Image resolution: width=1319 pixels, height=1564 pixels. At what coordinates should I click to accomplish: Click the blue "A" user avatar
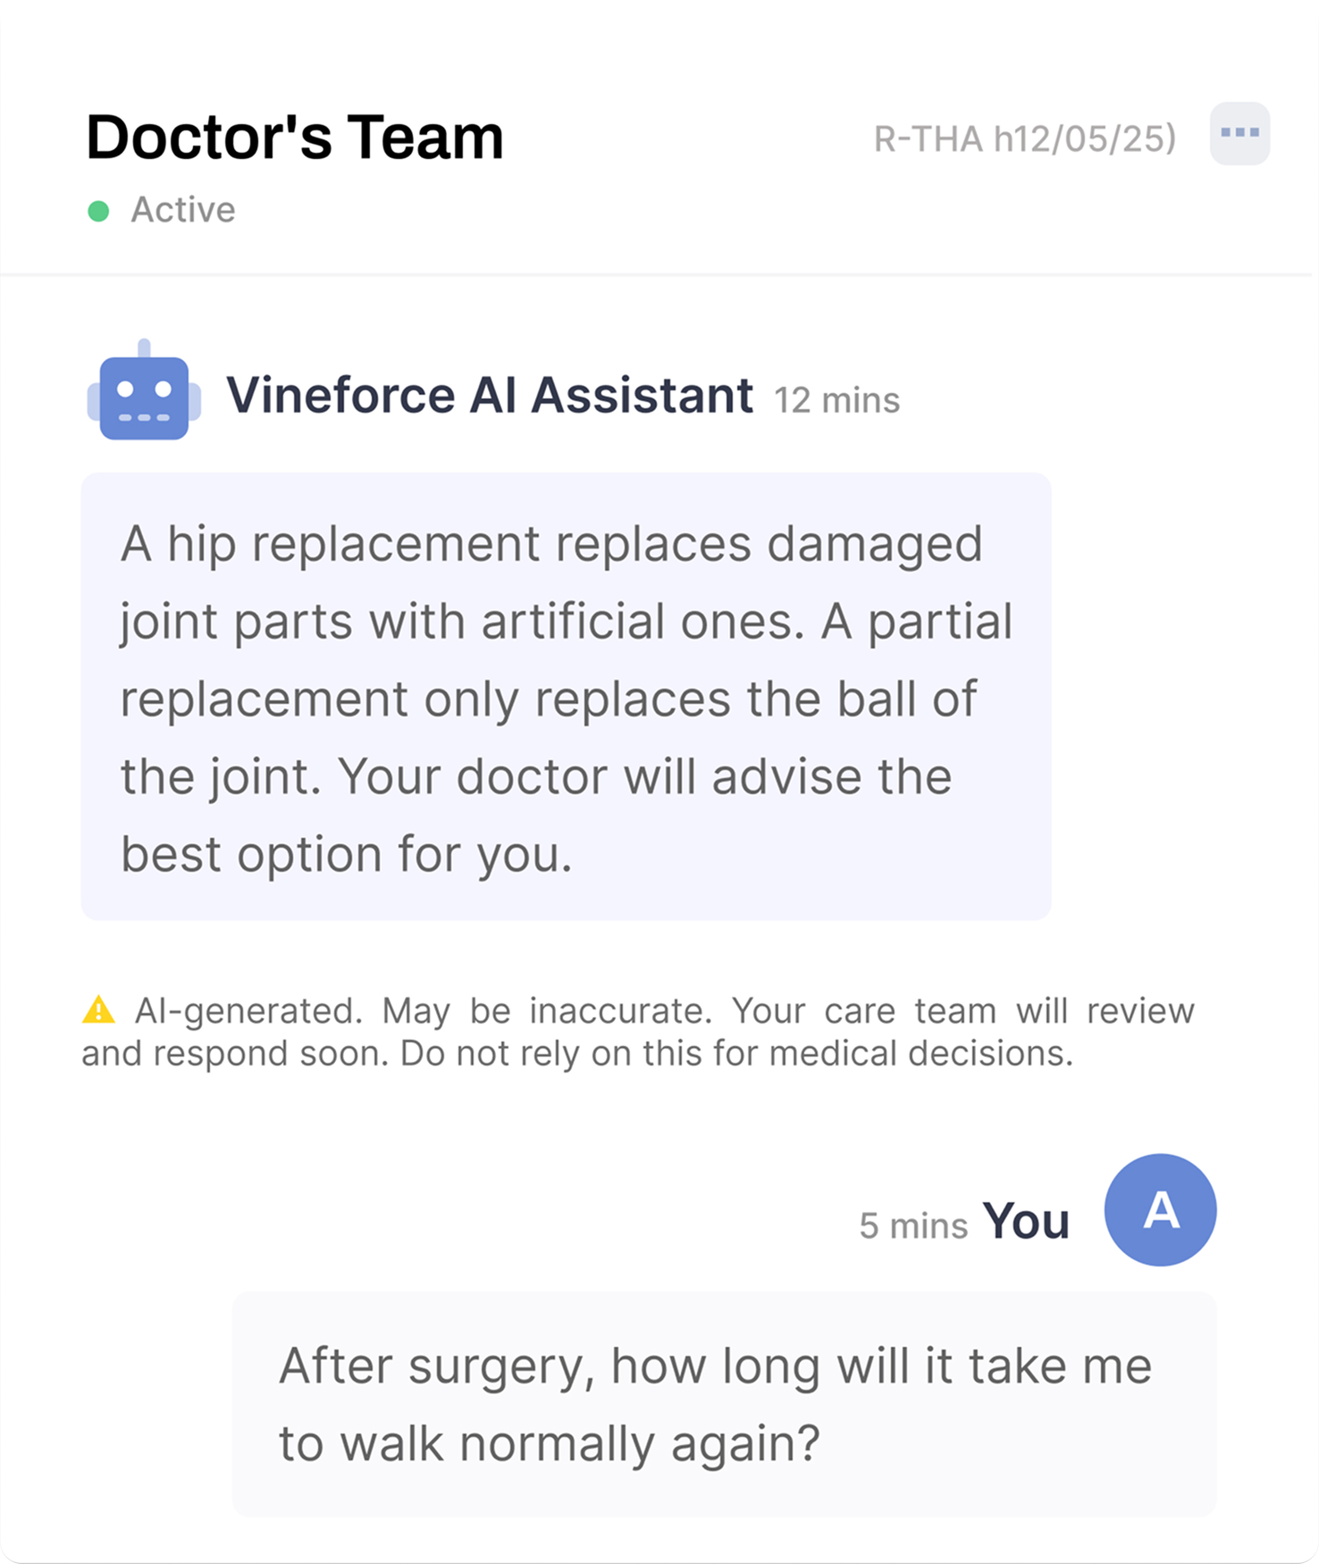1160,1209
